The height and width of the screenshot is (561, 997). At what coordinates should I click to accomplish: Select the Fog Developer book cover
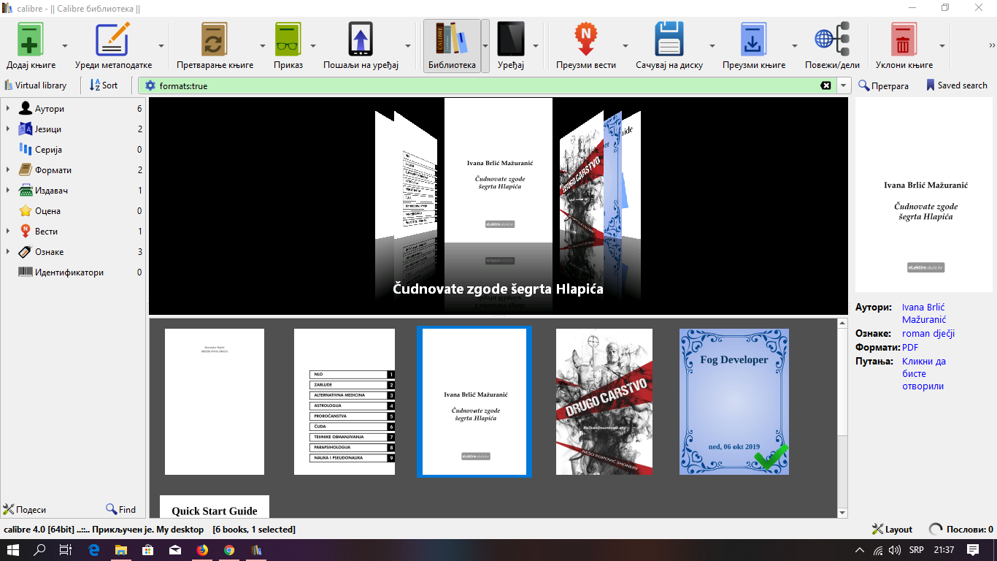(734, 402)
